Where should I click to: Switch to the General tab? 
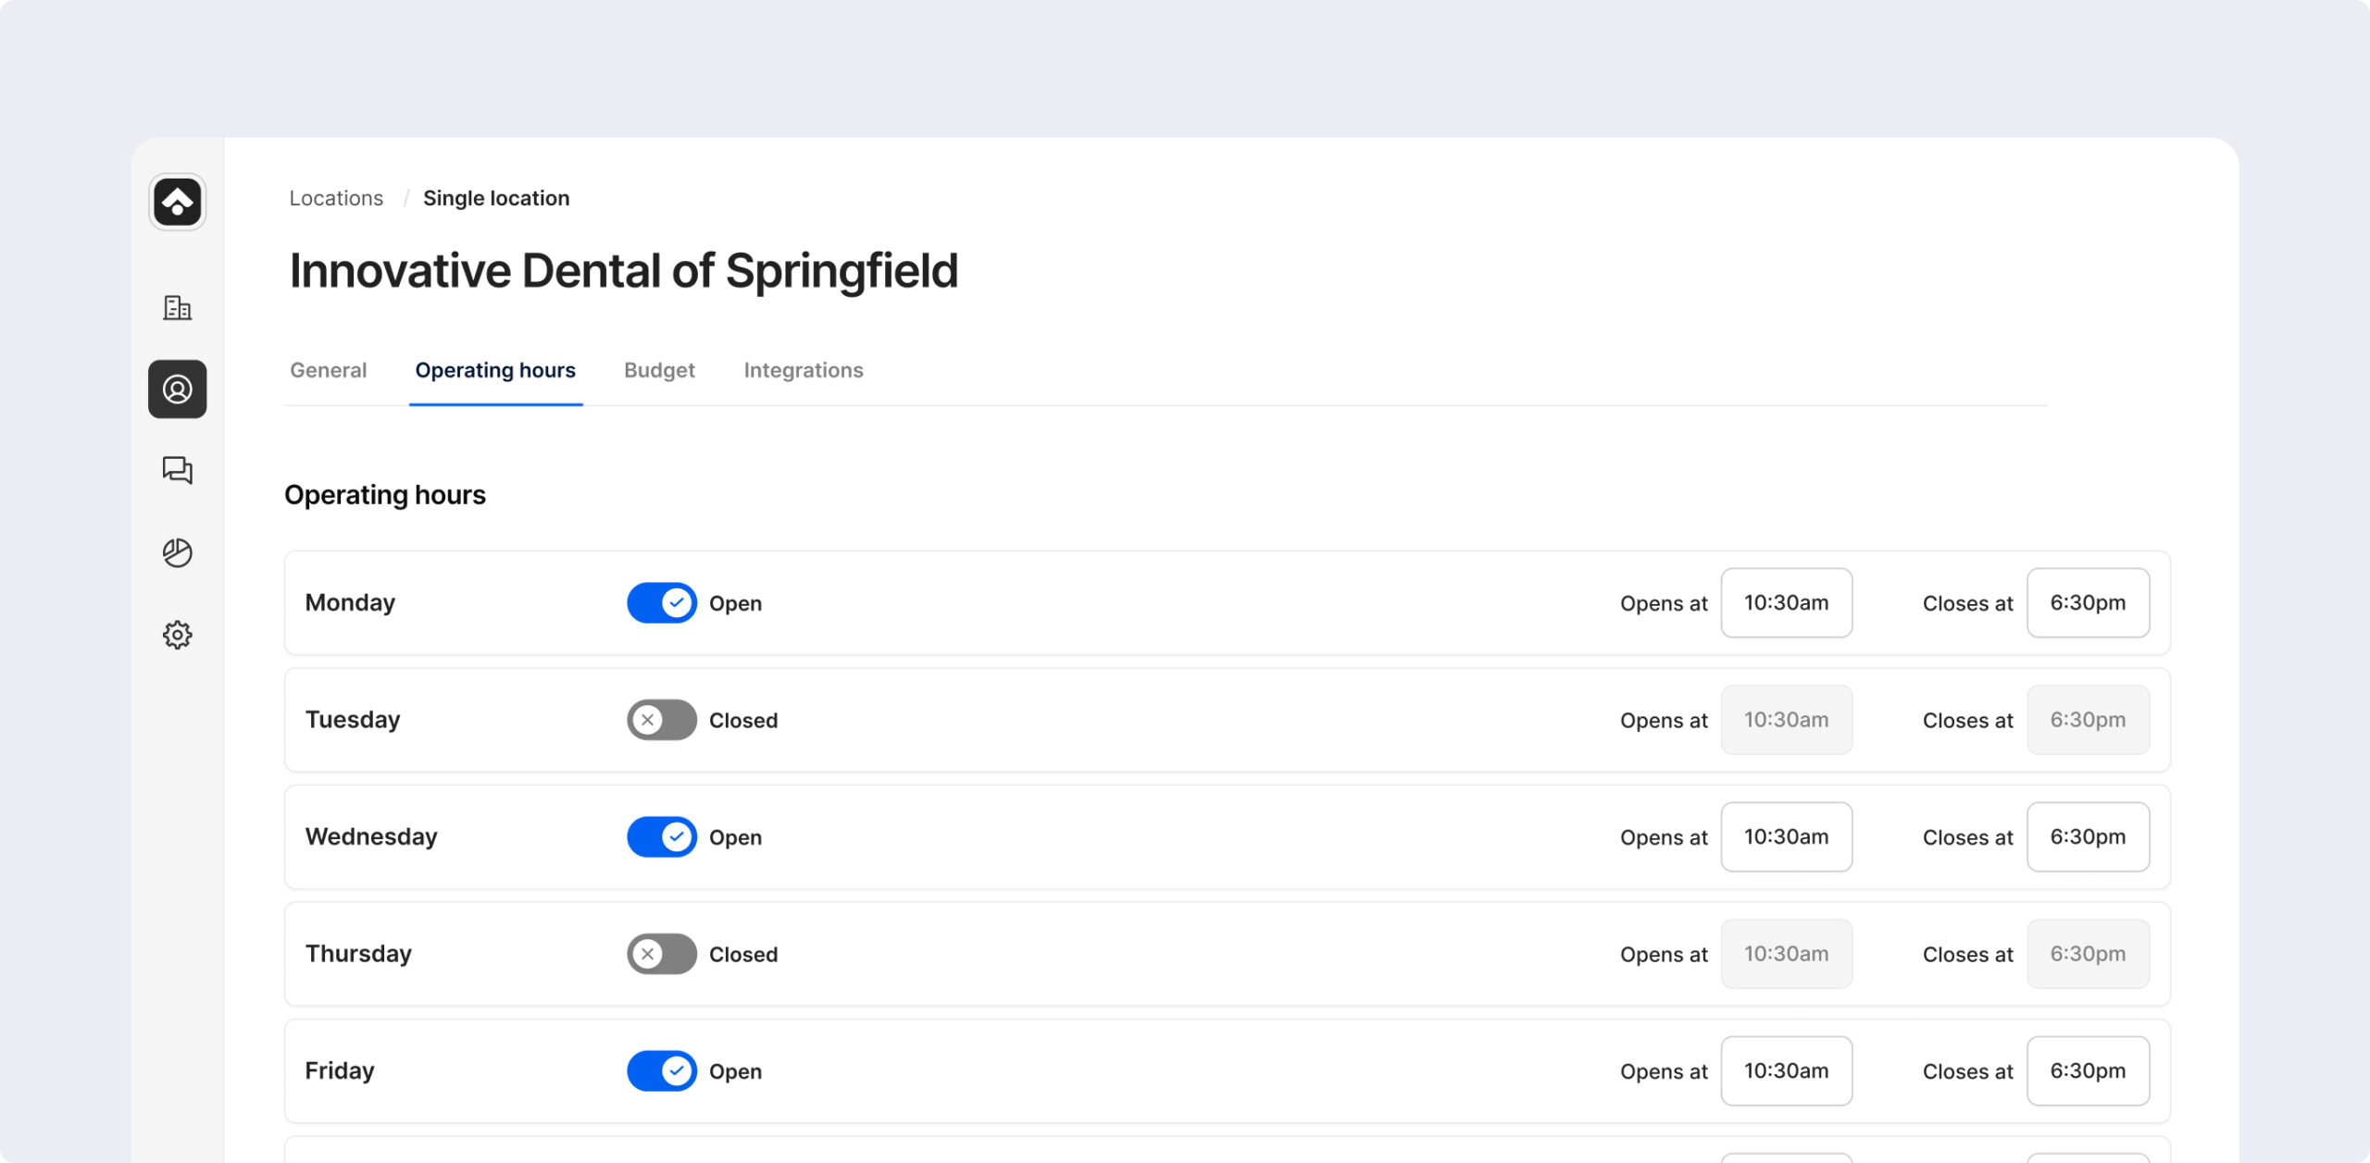pos(329,371)
